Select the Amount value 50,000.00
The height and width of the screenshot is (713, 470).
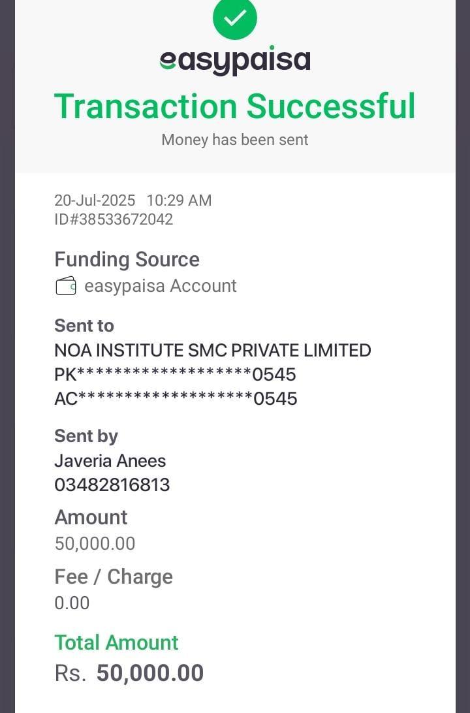[x=95, y=543]
